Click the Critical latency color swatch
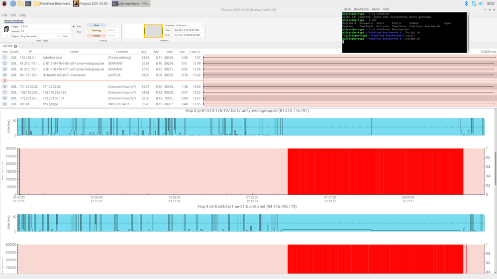Viewport: 497px width, 279px height. coord(97,36)
